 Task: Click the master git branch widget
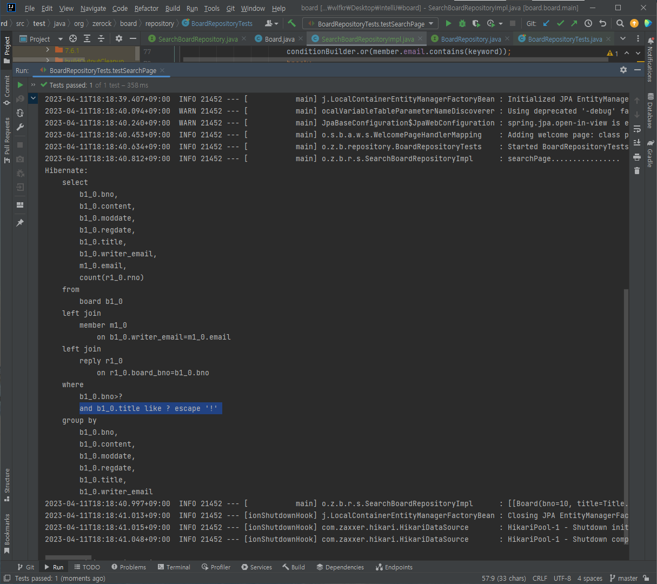click(x=623, y=578)
